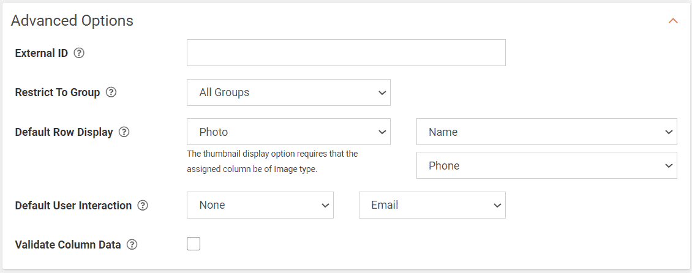692x273 pixels.
Task: Open the Validate Column Data help icon
Action: [x=132, y=245]
